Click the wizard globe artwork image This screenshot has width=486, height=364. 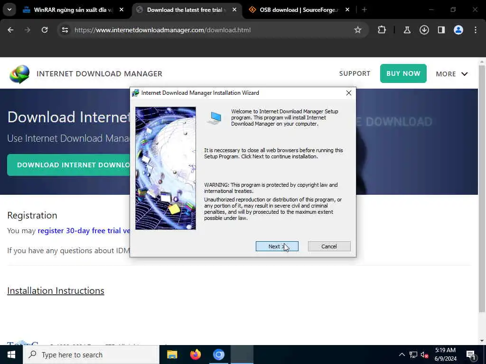click(x=166, y=168)
